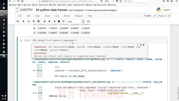Rename notebook title 44 python data frames
179x101 pixels.
(51, 10)
